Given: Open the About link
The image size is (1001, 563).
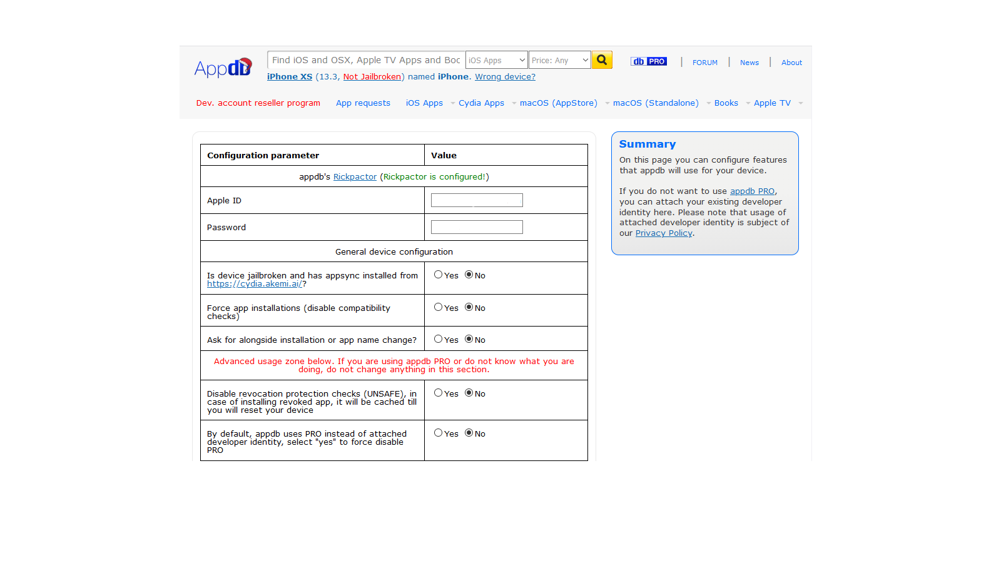Looking at the screenshot, I should click(791, 63).
